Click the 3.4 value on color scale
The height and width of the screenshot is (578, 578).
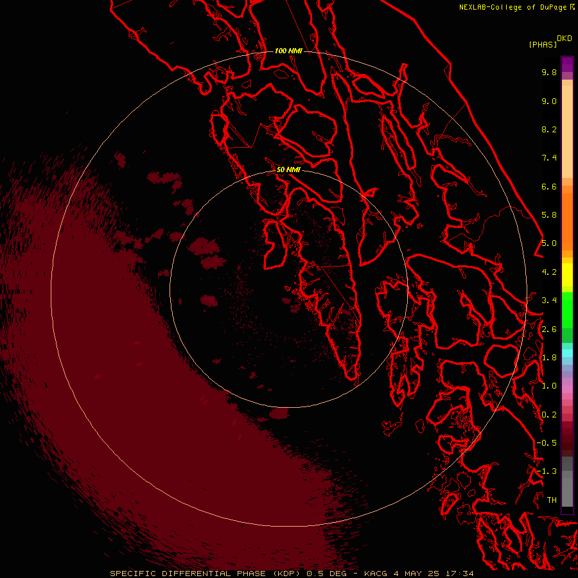(549, 301)
